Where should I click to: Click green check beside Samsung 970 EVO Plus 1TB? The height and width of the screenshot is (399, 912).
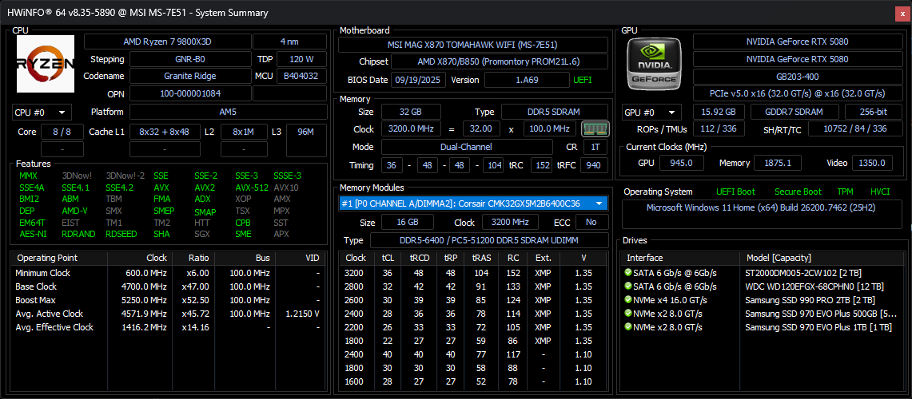pyautogui.click(x=627, y=327)
